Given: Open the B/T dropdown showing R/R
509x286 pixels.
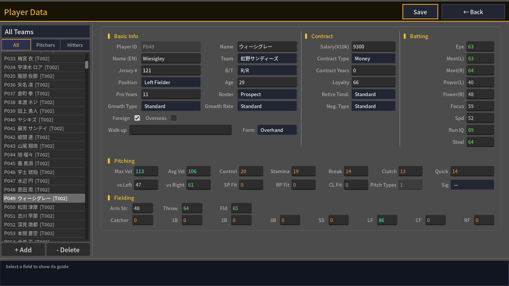Looking at the screenshot, I should coord(267,70).
